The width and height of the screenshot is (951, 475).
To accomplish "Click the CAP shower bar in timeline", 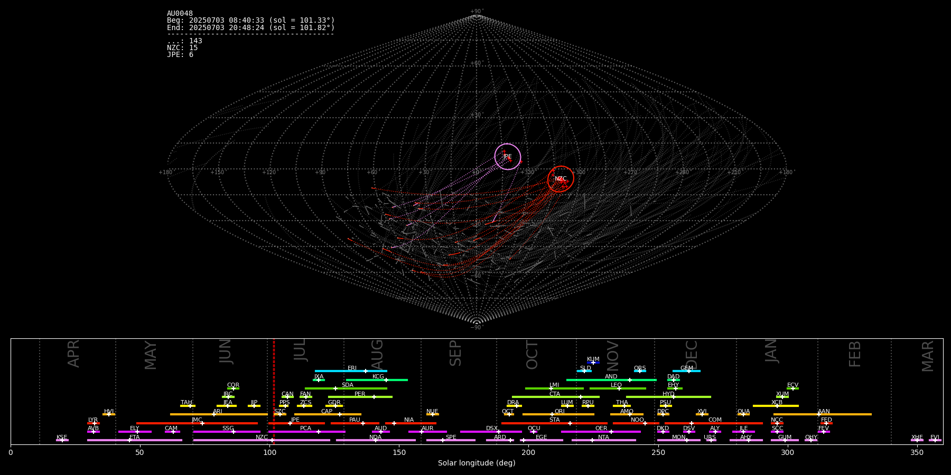I will 328,414.
